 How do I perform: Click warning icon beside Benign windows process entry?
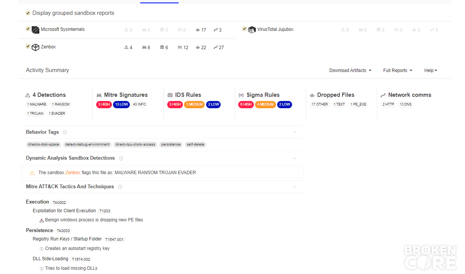[x=42, y=220]
